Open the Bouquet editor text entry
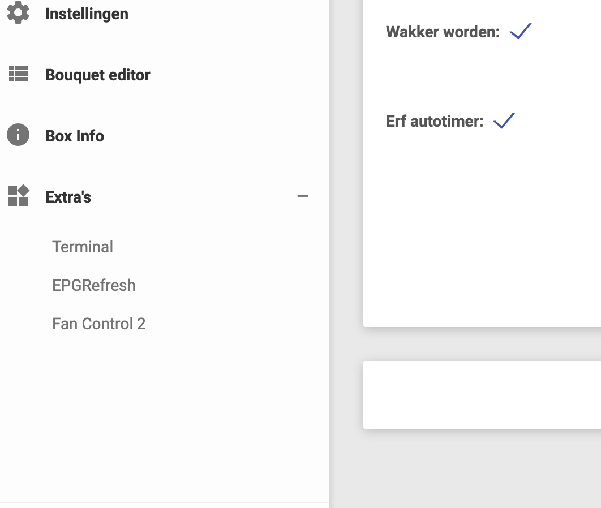Image resolution: width=601 pixels, height=508 pixels. pos(98,75)
